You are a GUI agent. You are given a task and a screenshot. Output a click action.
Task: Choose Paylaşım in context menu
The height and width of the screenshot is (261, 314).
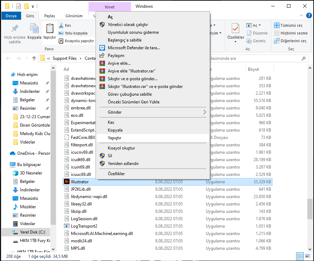(152, 55)
